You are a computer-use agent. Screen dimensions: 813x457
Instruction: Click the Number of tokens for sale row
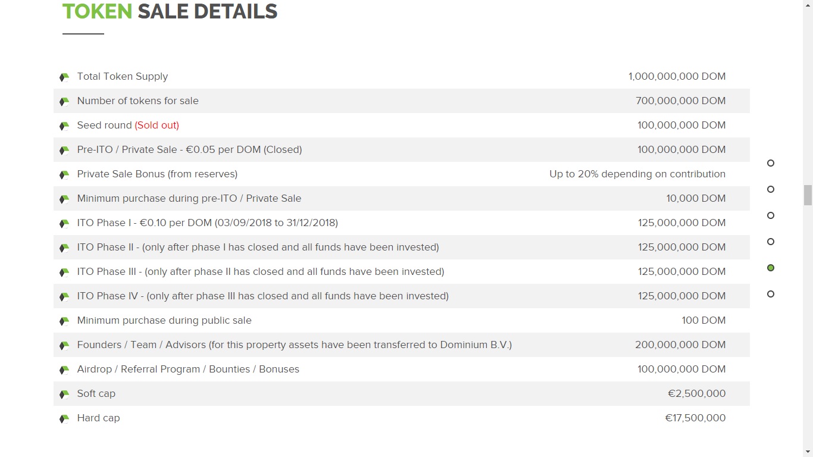[x=402, y=101]
